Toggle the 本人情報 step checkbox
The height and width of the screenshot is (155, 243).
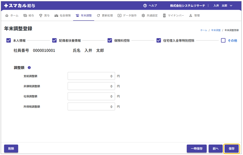click(x=9, y=41)
